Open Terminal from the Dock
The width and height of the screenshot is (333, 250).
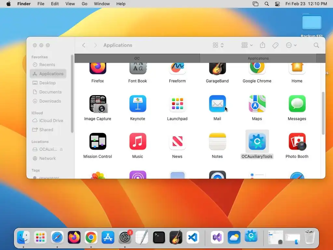[x=159, y=237]
